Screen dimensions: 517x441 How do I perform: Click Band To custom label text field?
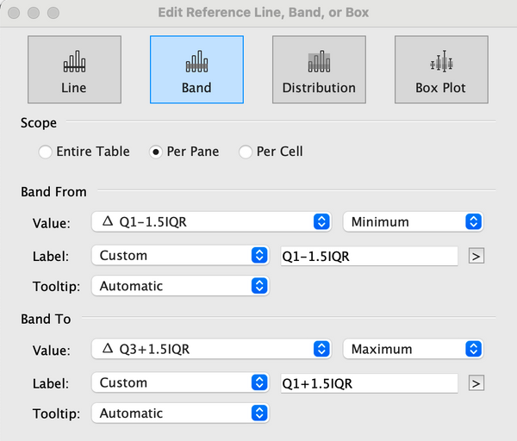(x=369, y=383)
